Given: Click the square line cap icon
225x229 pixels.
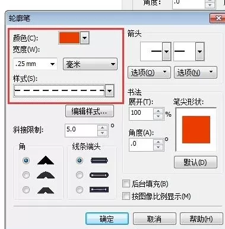Looking at the screenshot, I should 99,161.
